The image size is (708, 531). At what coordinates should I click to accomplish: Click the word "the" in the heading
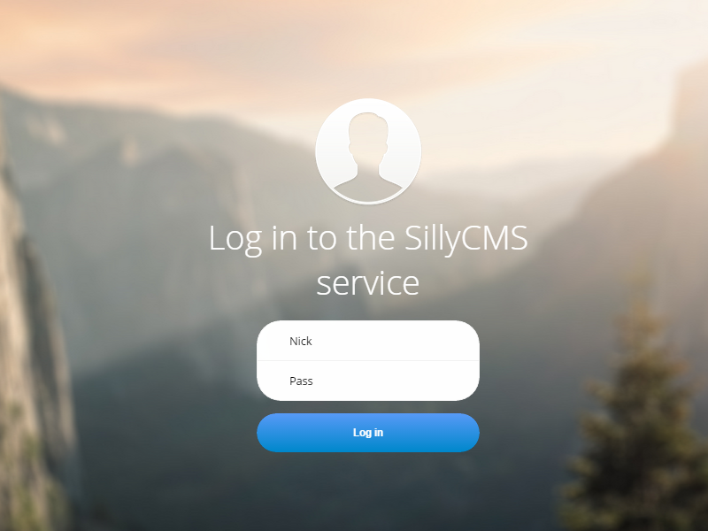371,237
